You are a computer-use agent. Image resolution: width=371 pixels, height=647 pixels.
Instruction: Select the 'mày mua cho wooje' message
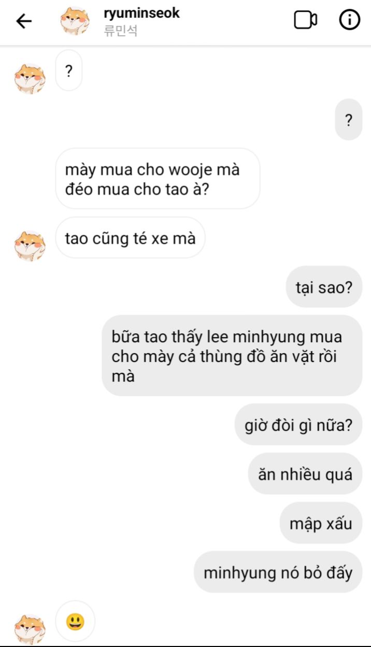[158, 179]
